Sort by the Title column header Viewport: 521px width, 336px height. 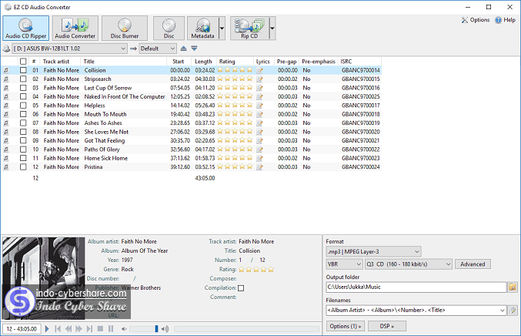[x=124, y=62]
